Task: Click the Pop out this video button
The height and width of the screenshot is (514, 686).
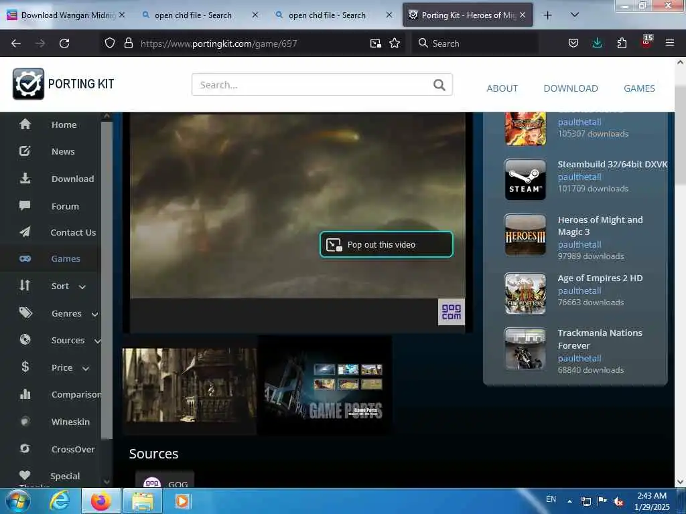Action: tap(387, 244)
